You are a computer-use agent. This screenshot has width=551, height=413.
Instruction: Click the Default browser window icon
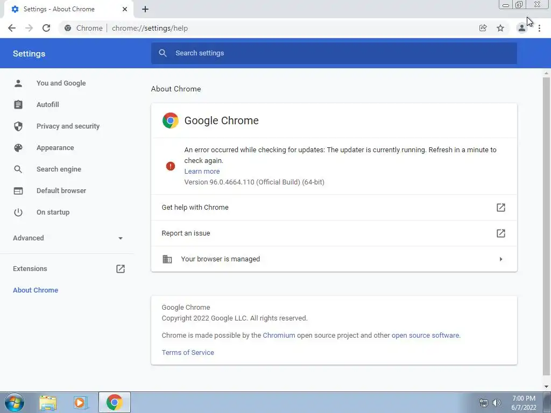(x=18, y=191)
